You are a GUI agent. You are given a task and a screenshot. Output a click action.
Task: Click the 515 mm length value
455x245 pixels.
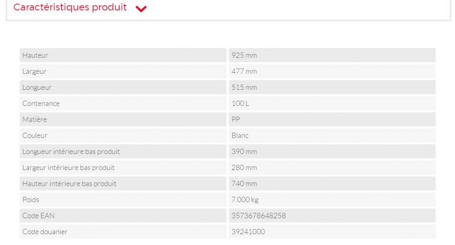[x=244, y=88]
